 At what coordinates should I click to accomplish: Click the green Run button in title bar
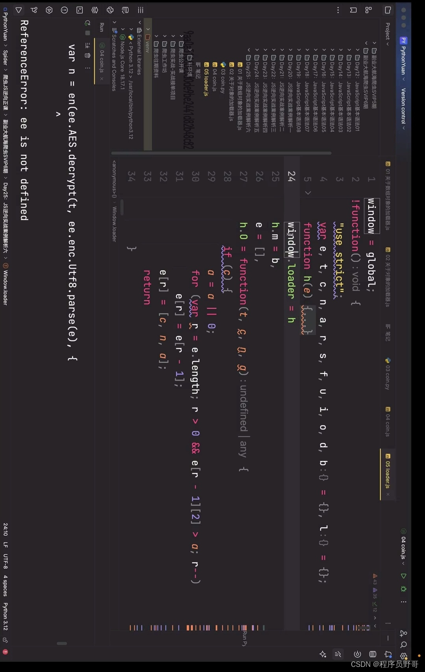[403, 576]
